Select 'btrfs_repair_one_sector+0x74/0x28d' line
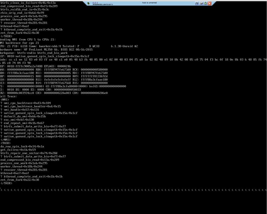 29,153
